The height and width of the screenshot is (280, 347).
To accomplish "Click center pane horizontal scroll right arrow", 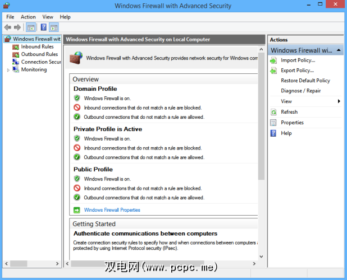I will [x=254, y=264].
